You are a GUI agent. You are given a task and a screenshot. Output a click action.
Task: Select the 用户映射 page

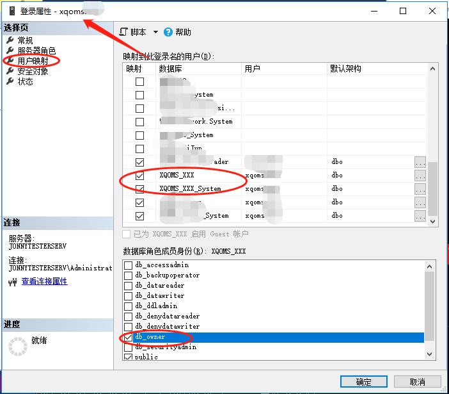pos(33,61)
